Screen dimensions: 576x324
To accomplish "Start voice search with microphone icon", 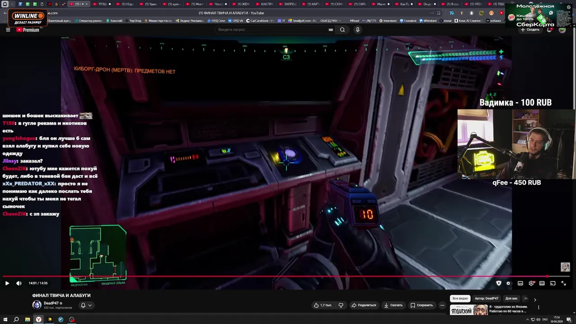I will [x=358, y=30].
